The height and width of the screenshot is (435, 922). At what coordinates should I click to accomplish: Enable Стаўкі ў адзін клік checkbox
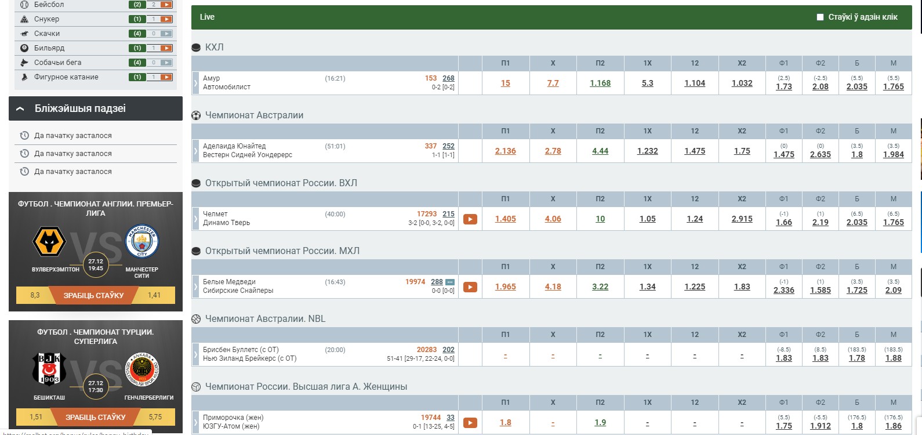coord(820,17)
